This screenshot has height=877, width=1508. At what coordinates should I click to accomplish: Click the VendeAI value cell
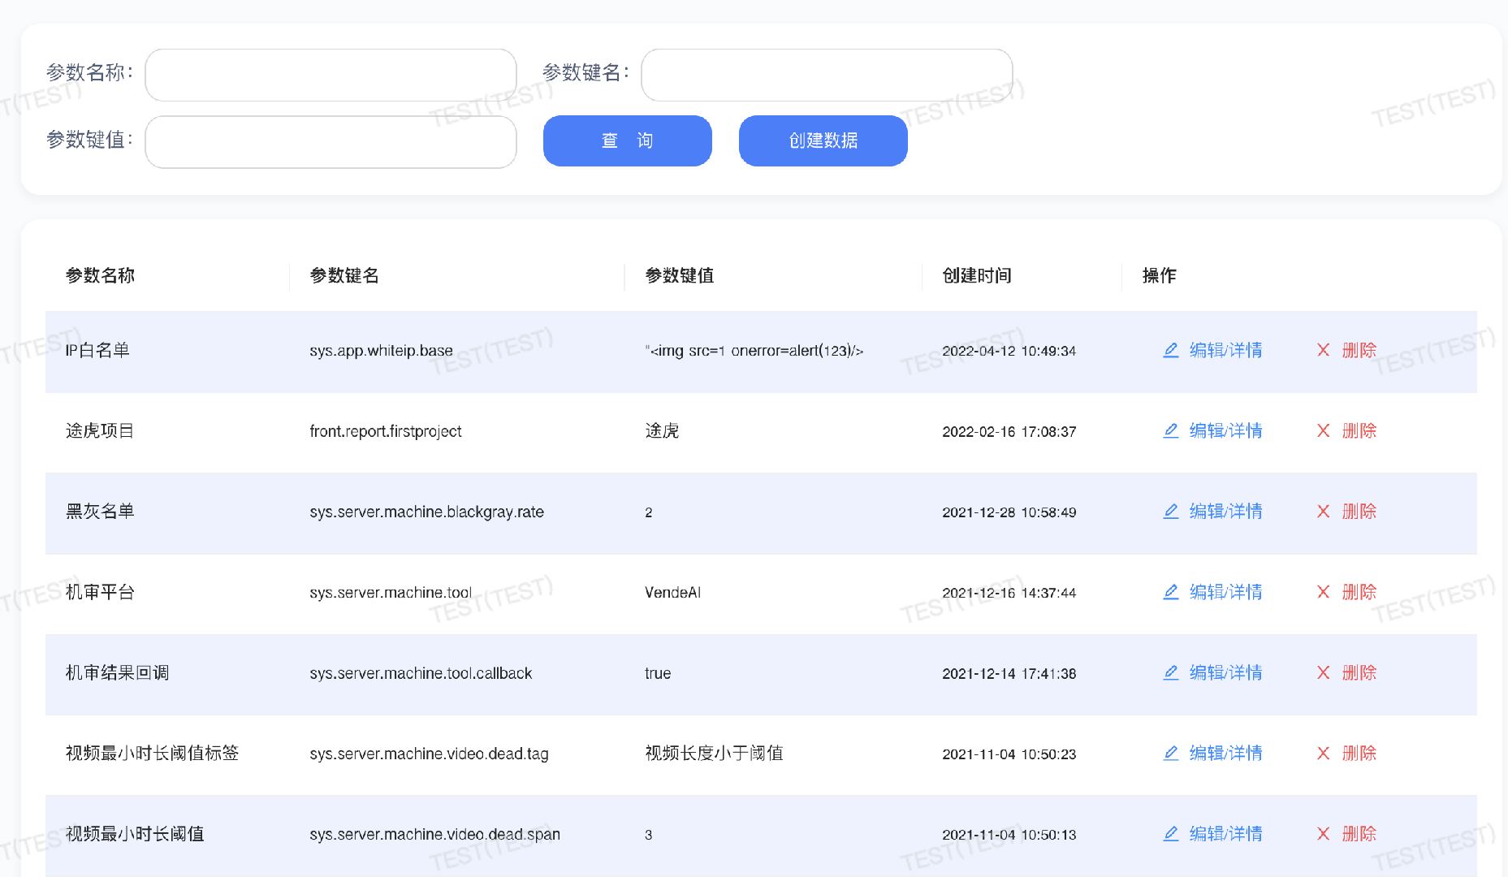tap(672, 593)
